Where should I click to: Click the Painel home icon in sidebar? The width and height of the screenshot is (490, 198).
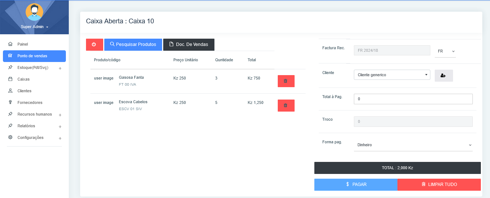[10, 44]
